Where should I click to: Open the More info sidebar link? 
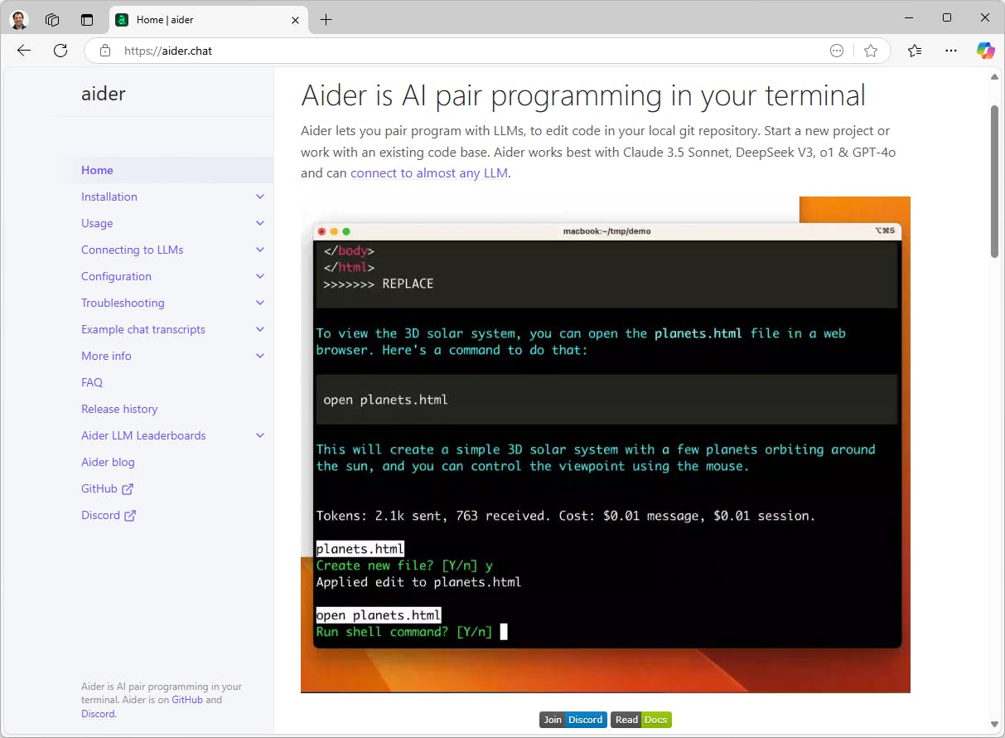point(106,356)
